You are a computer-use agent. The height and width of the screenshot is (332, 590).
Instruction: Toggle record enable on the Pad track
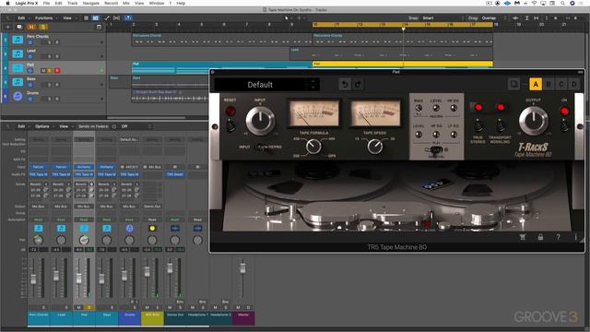click(57, 70)
